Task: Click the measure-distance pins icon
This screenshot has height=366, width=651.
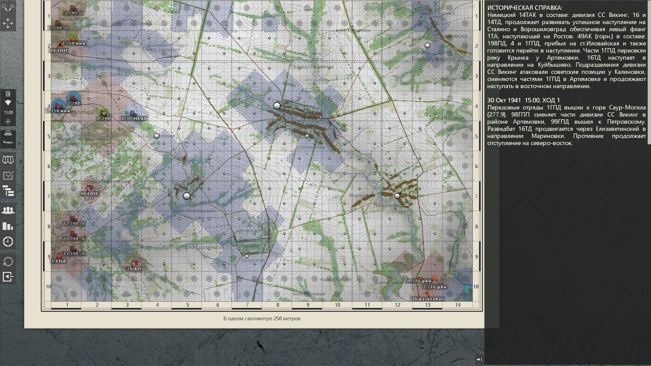Action: pyautogui.click(x=8, y=7)
